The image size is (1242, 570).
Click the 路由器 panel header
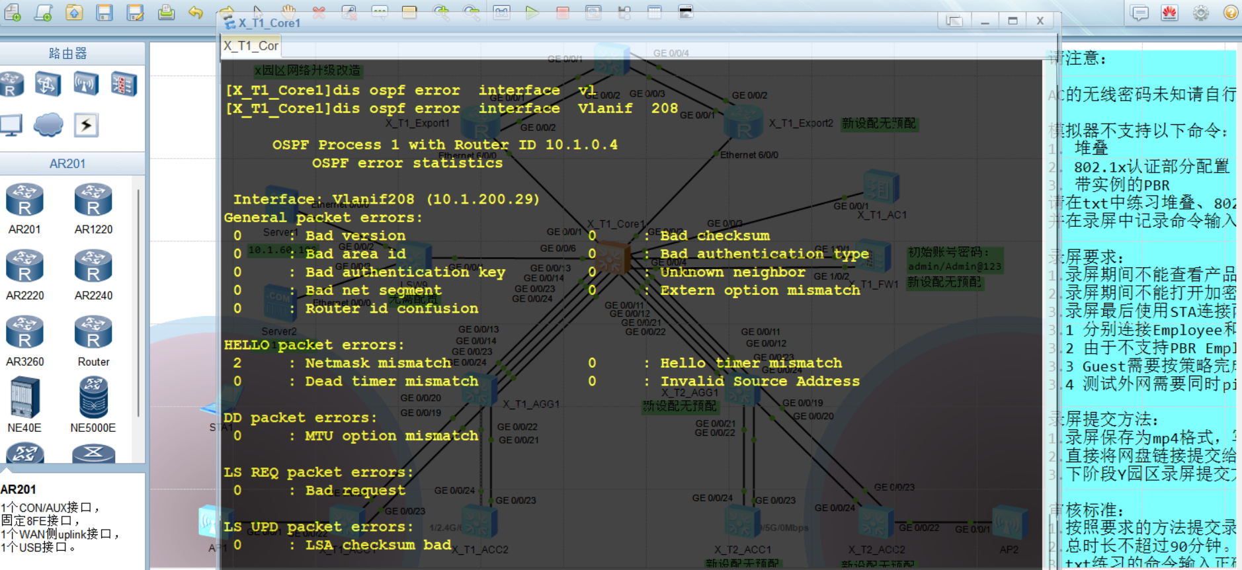(x=69, y=53)
